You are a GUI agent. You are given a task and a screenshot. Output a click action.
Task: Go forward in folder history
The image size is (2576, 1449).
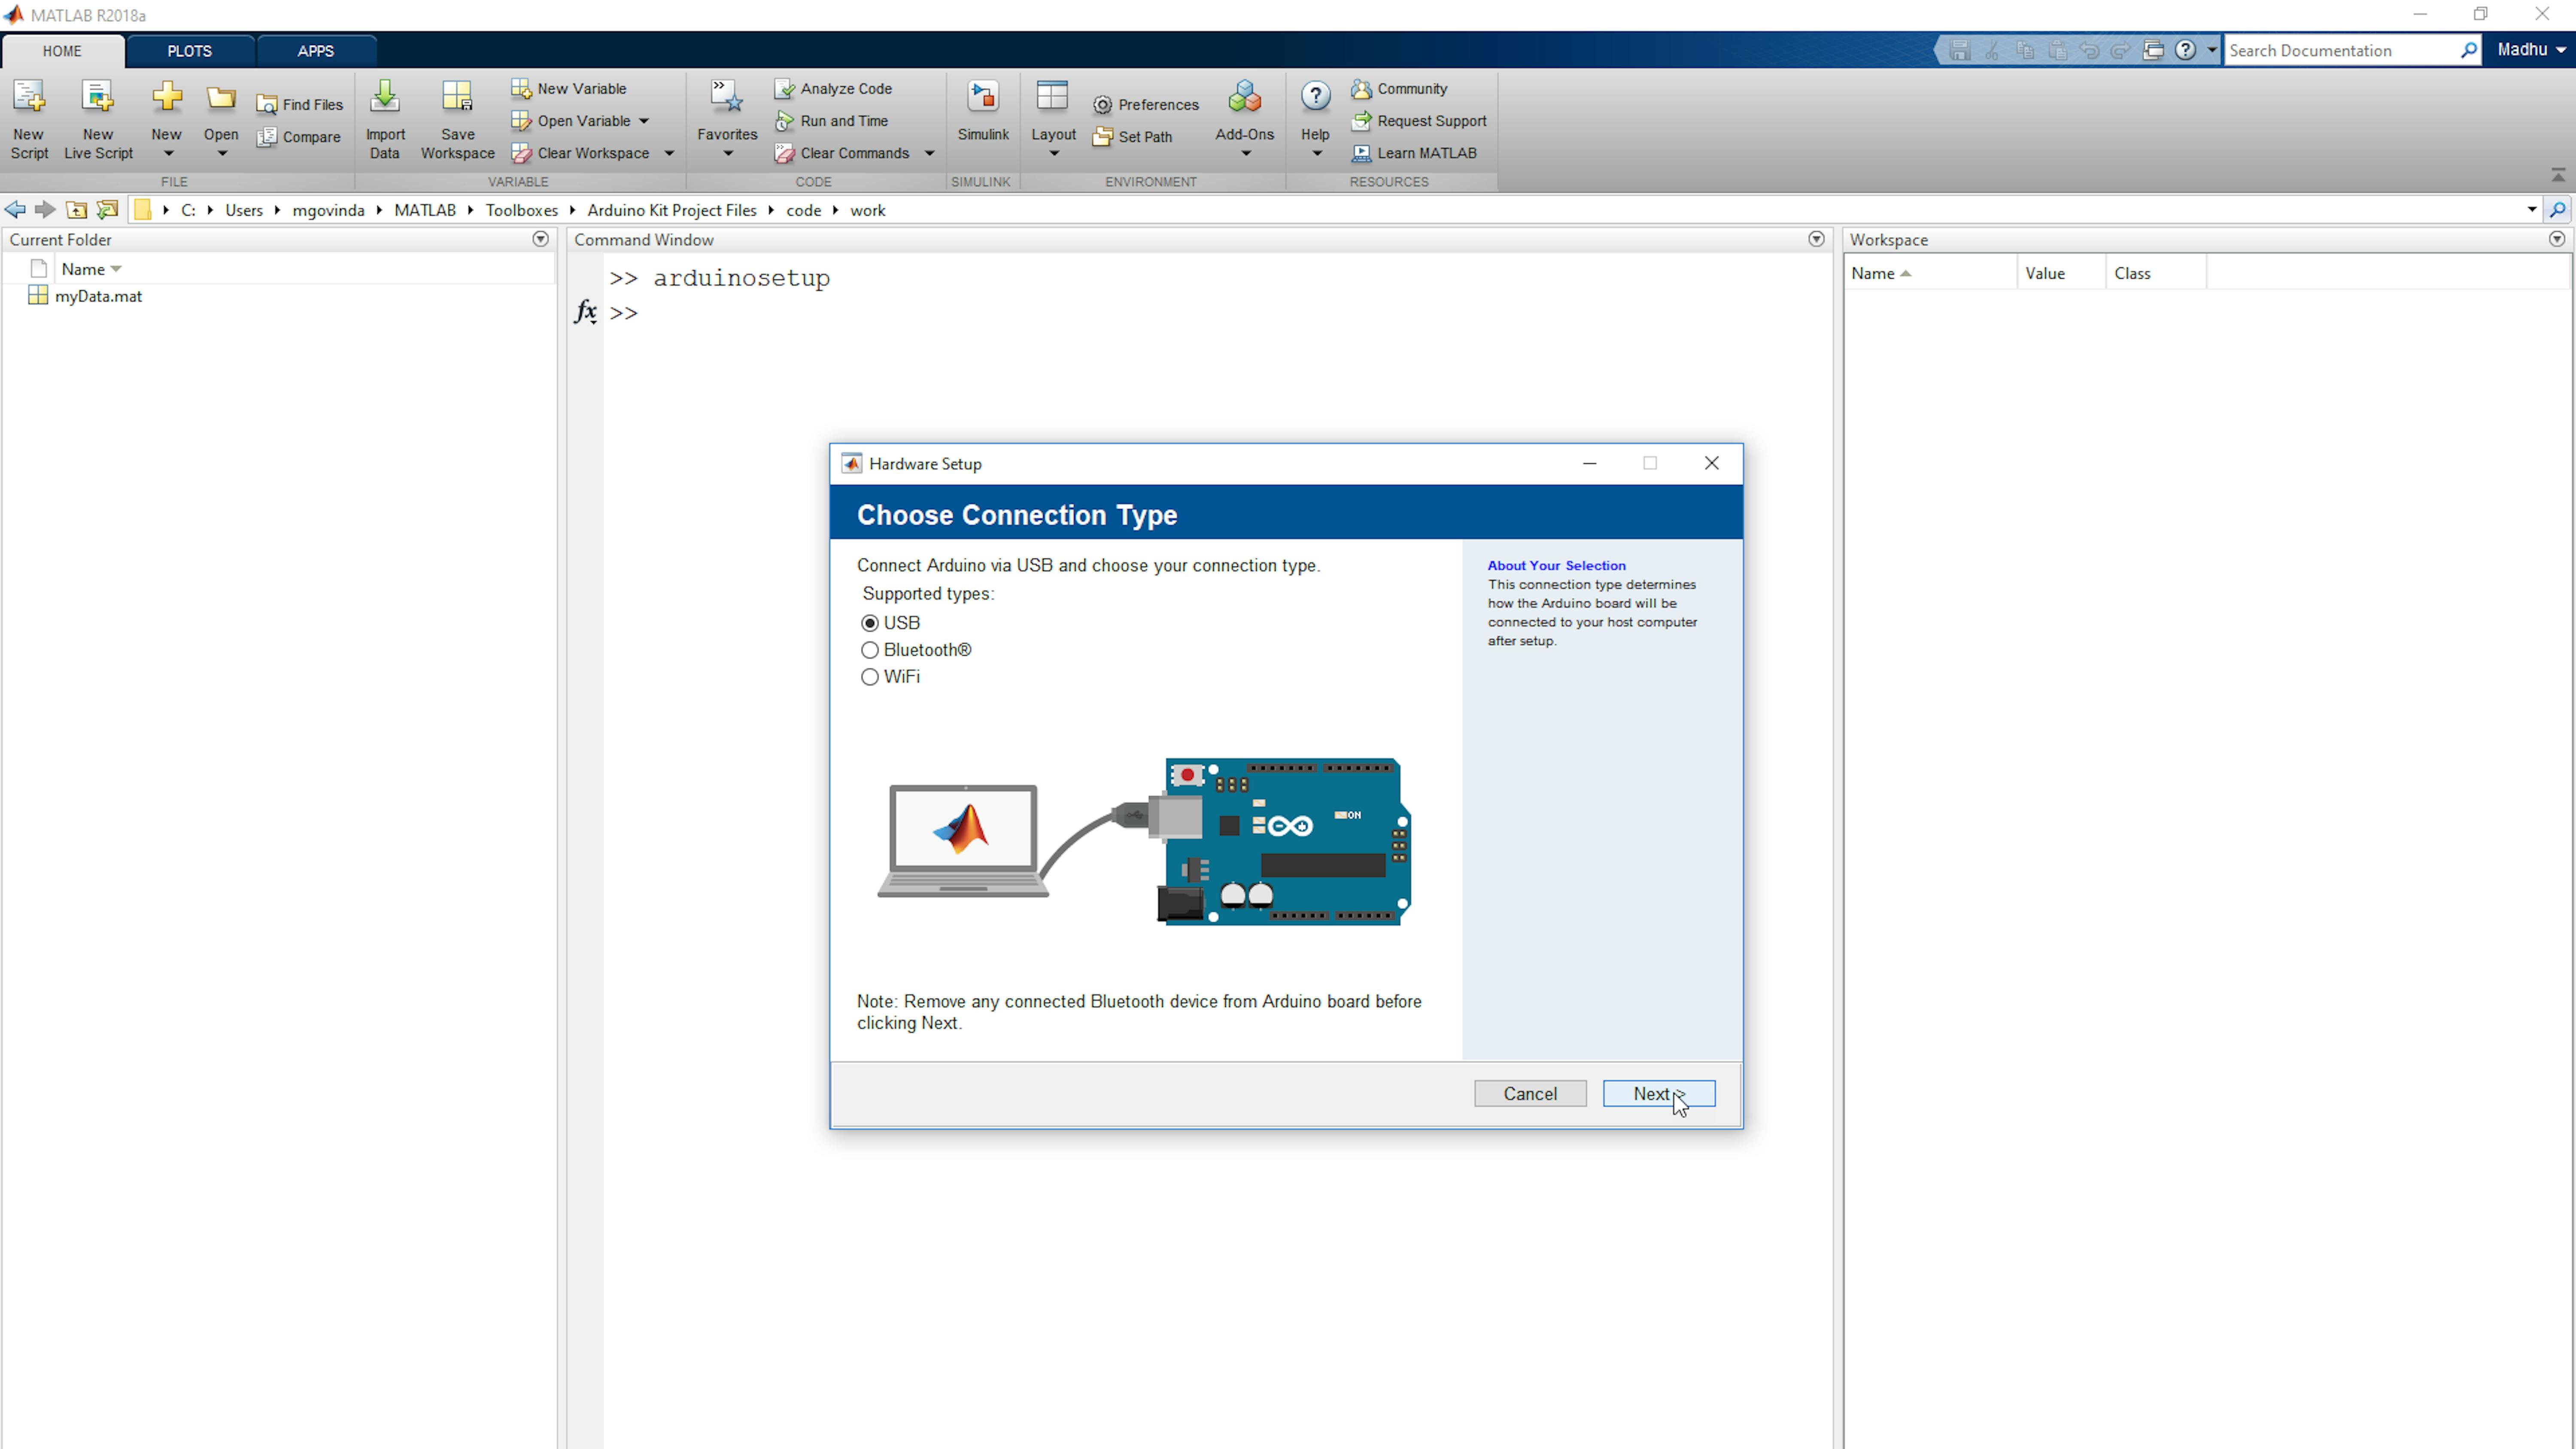[x=45, y=210]
